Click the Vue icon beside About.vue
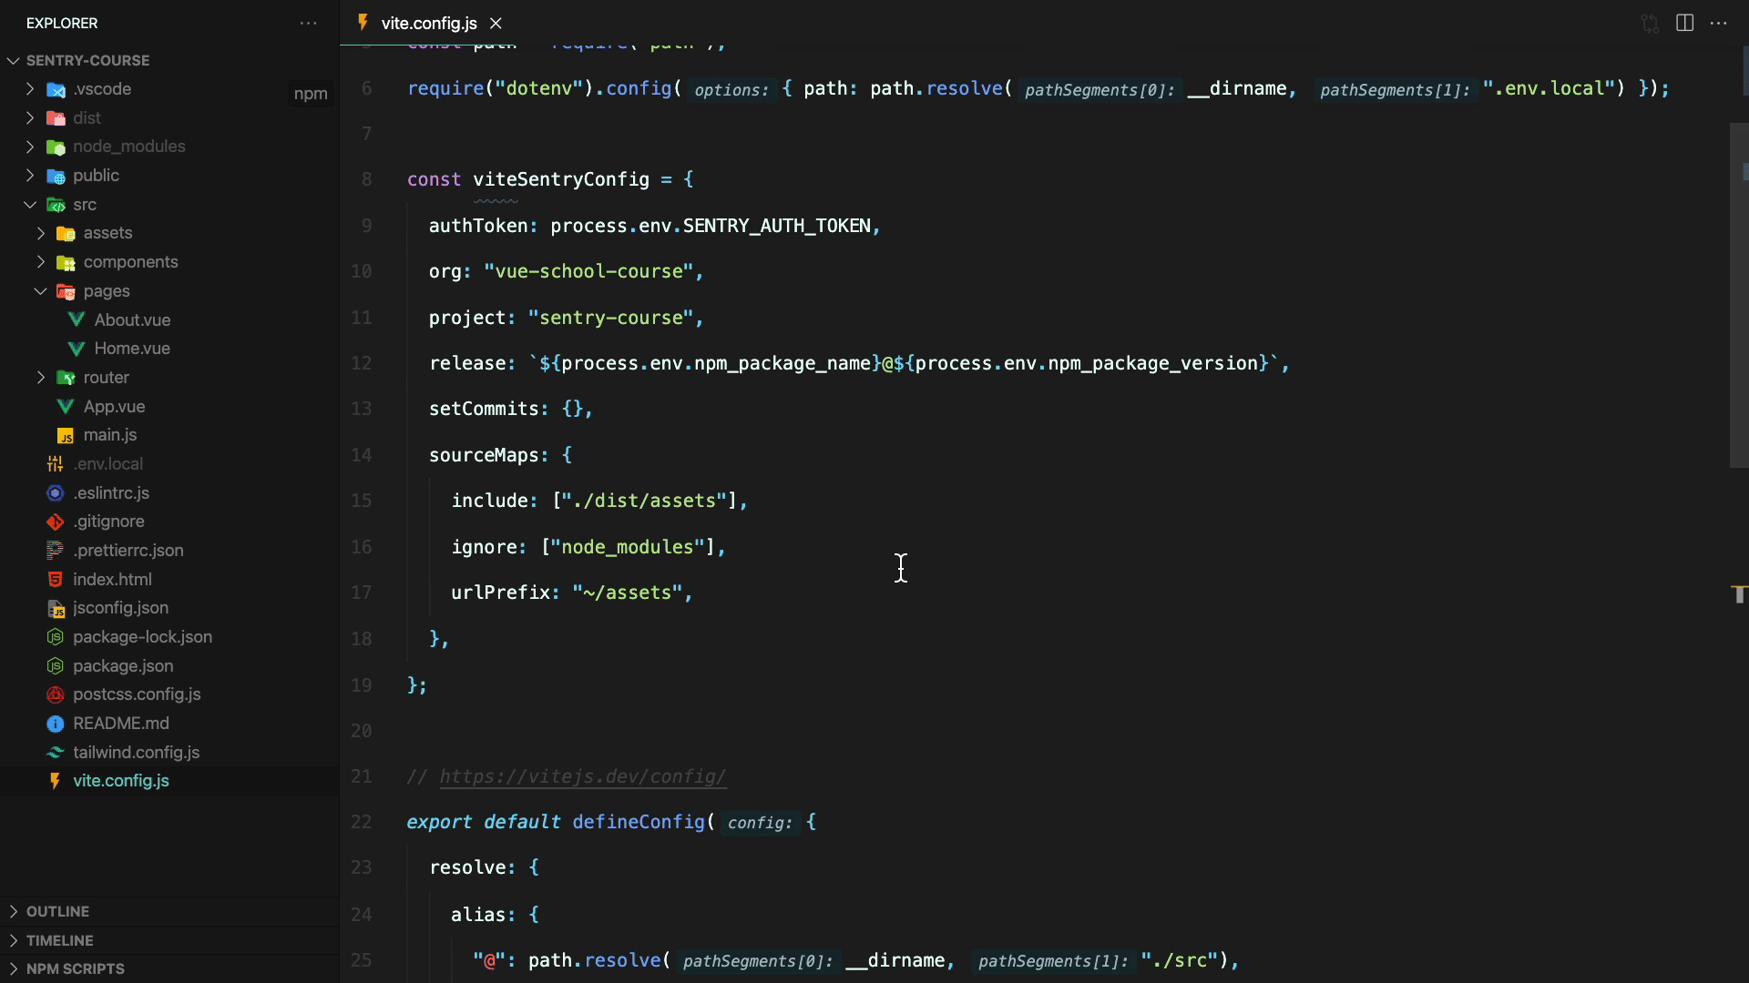This screenshot has width=1749, height=983. [x=77, y=319]
